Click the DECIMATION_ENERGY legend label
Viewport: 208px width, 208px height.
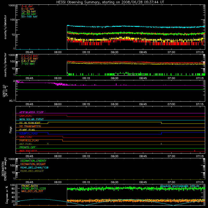33,161
